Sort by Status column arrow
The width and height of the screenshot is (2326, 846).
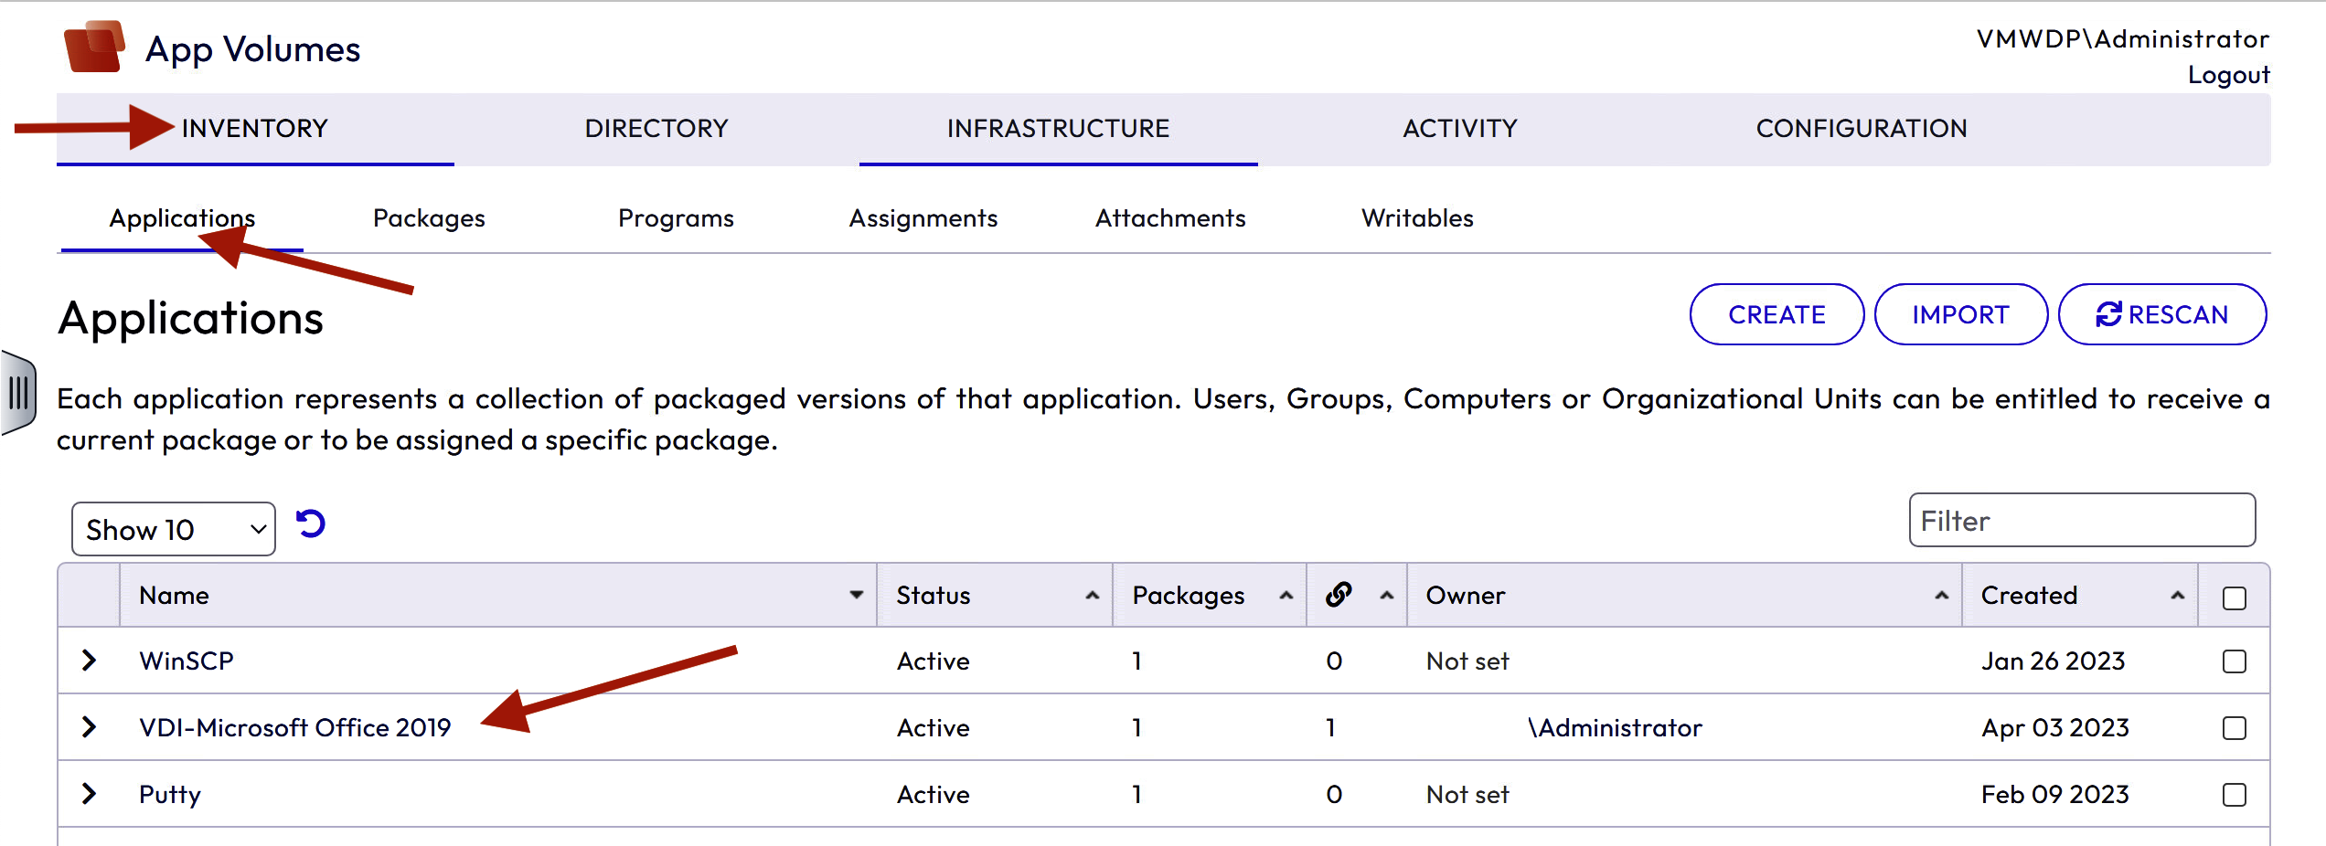click(1092, 596)
